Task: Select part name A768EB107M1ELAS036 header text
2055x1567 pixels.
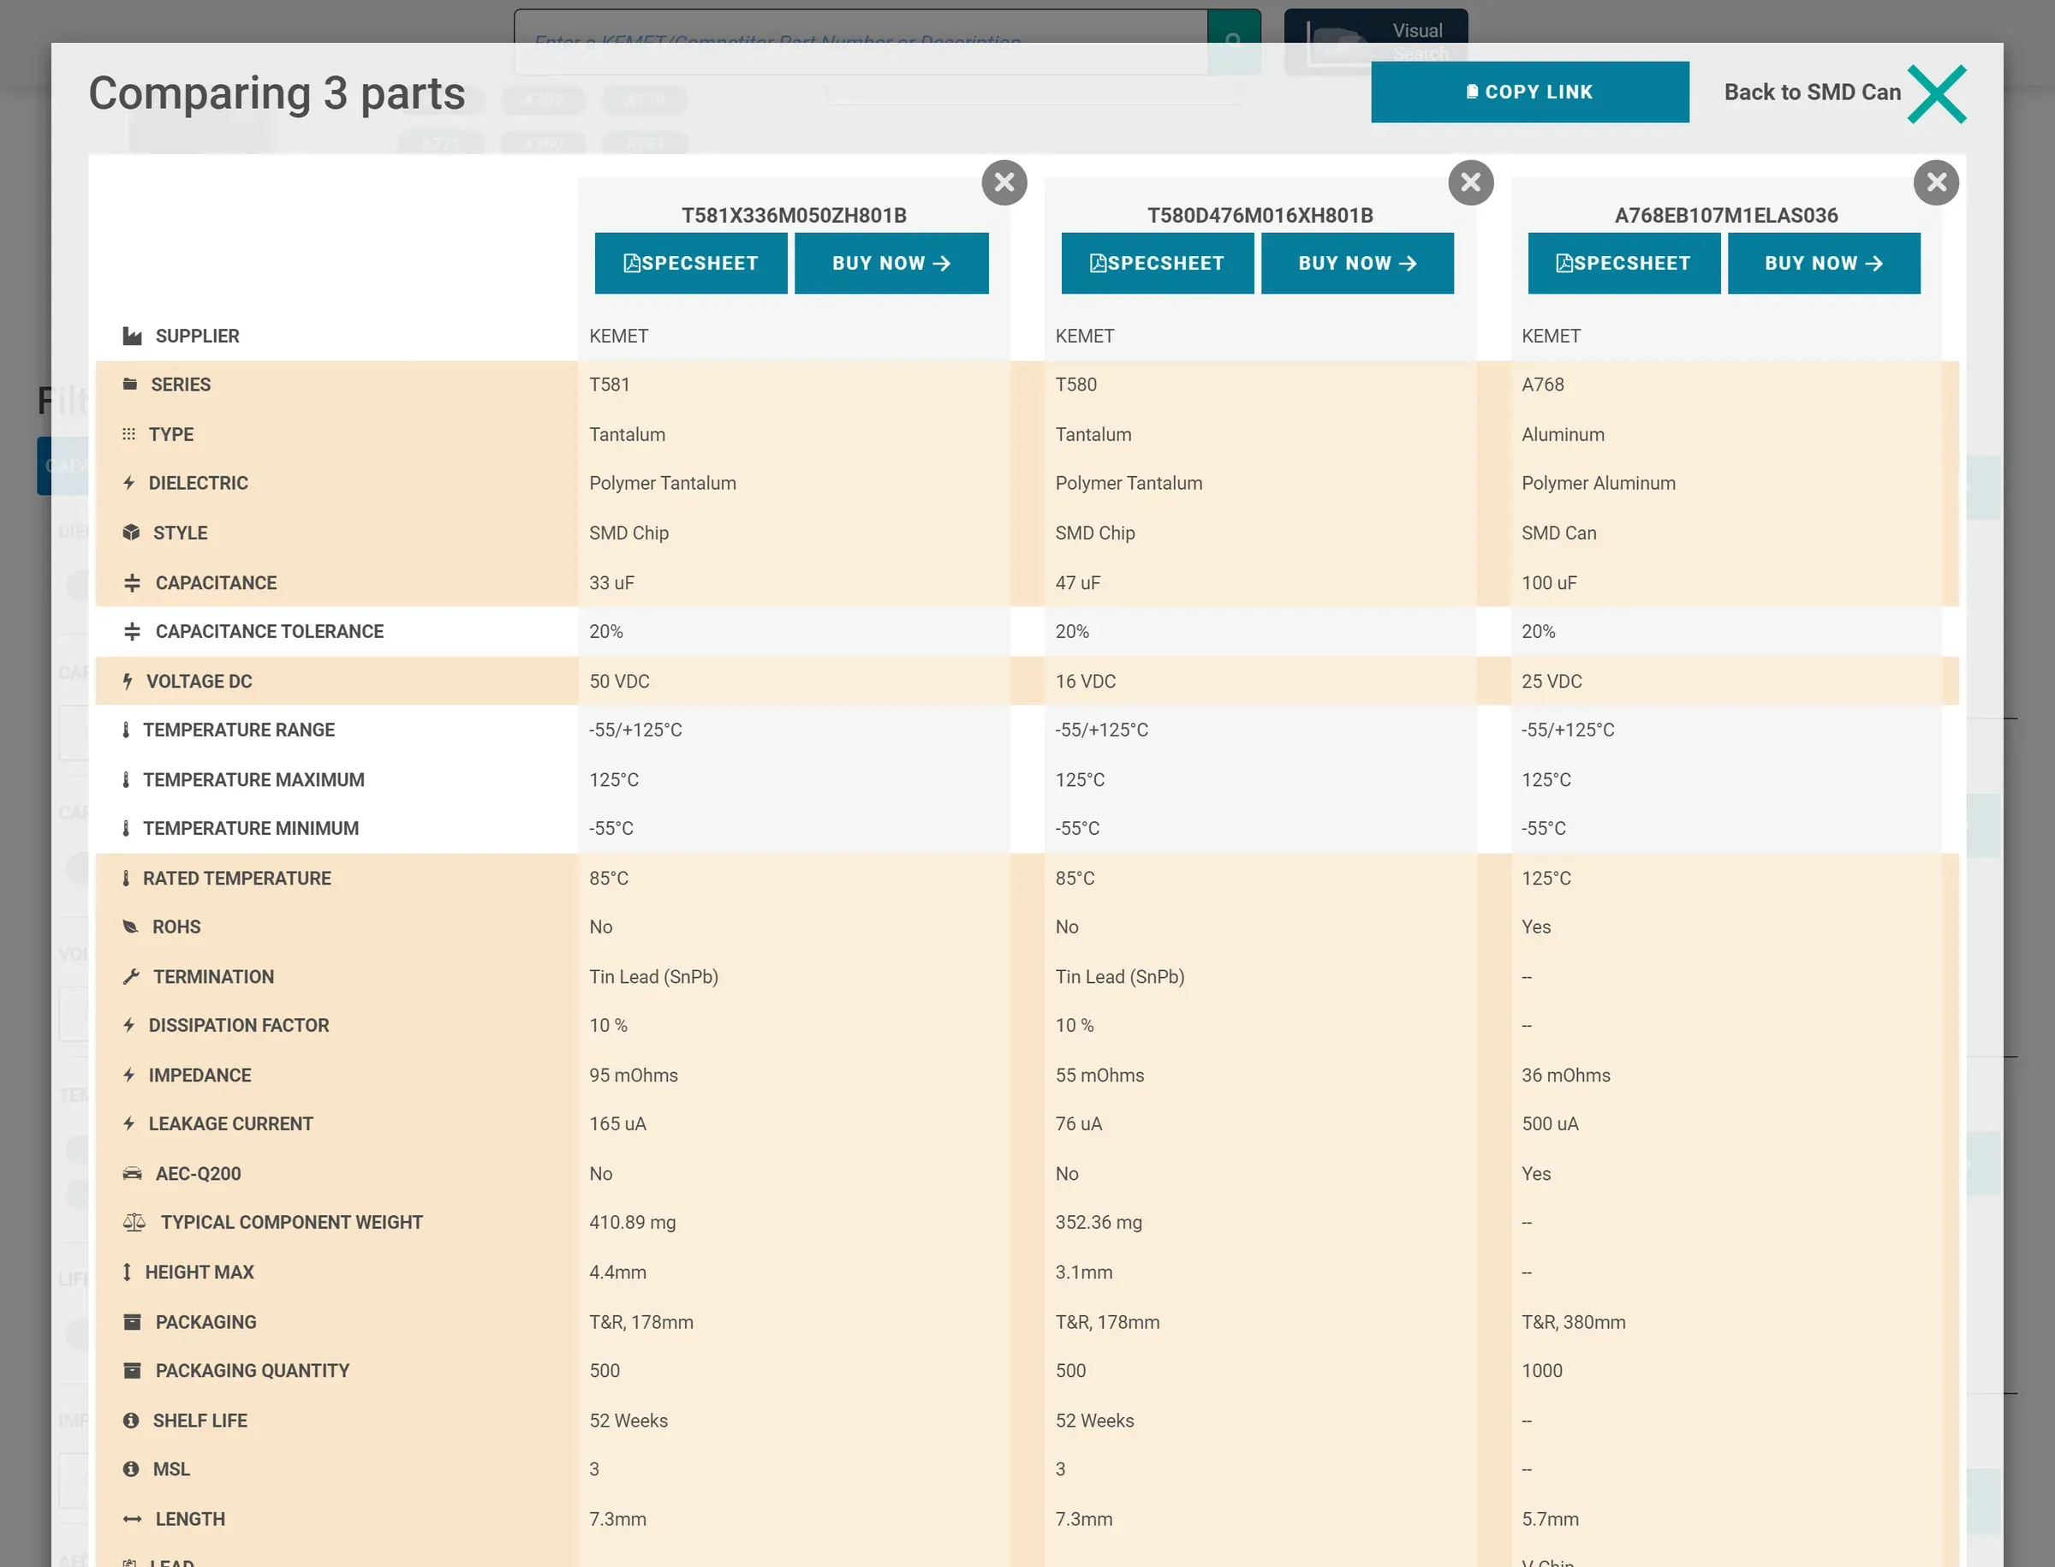Action: coord(1725,216)
